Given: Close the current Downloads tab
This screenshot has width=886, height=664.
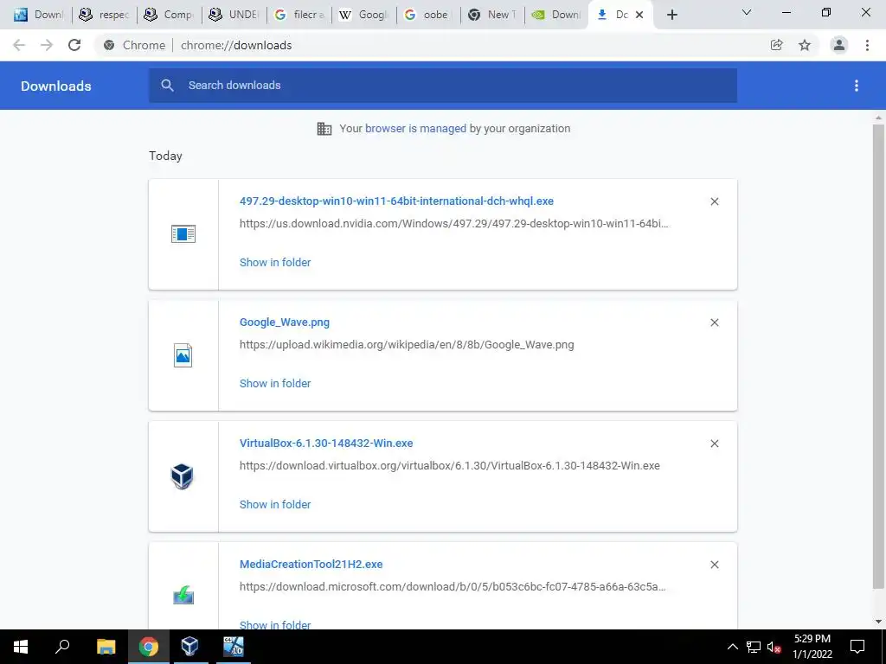Looking at the screenshot, I should (x=639, y=16).
